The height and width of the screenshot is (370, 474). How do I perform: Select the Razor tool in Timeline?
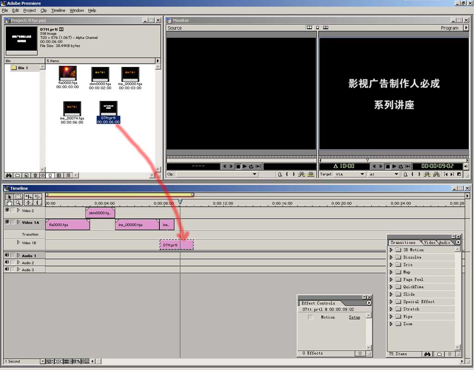(37, 197)
